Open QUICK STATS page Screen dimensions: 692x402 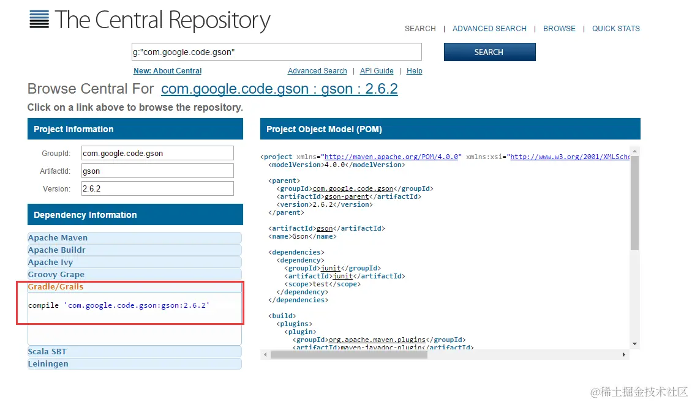[x=615, y=29]
